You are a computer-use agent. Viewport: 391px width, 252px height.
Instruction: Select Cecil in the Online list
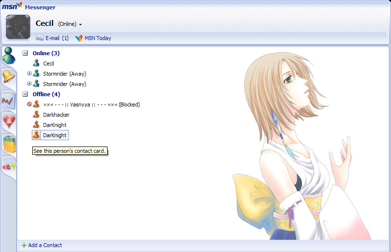[48, 63]
